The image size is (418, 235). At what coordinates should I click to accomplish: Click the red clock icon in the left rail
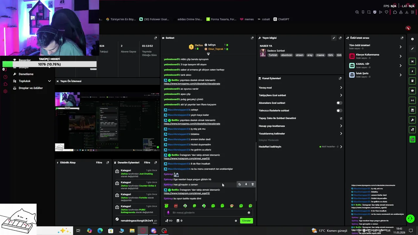5,77
